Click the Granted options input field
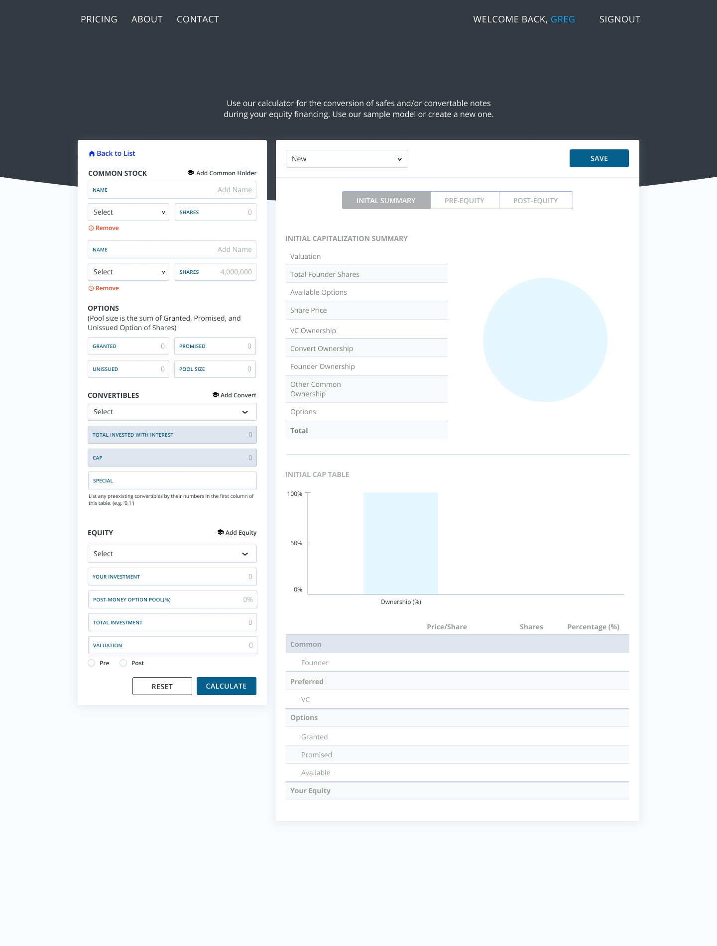Viewport: 717px width, 946px height. [128, 346]
